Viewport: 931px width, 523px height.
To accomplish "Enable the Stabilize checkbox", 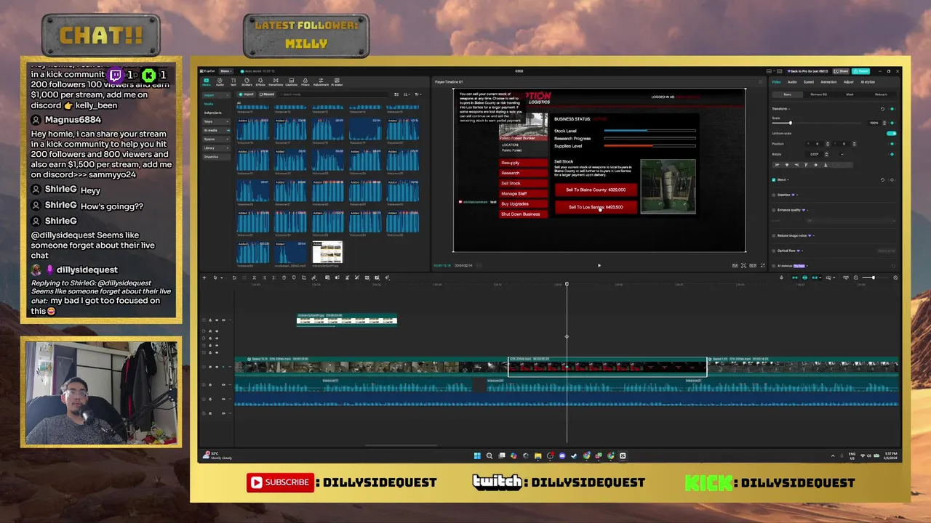I will (x=774, y=195).
